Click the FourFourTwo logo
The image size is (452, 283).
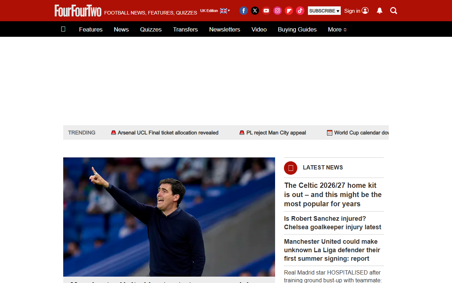tap(78, 11)
